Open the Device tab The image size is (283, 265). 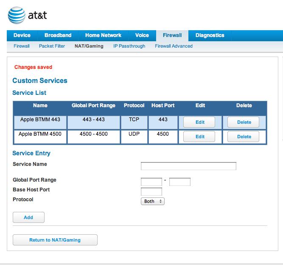point(22,35)
